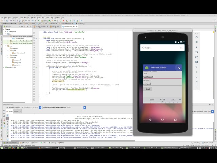The image size is (217, 163).
Task: Toggle the Build Variants side tab
Action: point(1,124)
